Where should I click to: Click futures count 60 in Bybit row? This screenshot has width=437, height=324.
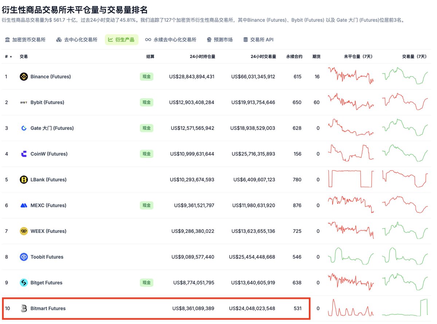(316, 103)
